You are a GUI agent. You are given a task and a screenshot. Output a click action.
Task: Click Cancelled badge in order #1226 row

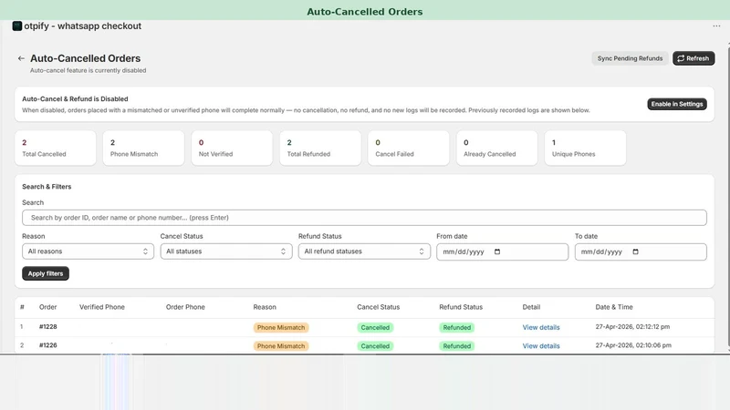[375, 346]
